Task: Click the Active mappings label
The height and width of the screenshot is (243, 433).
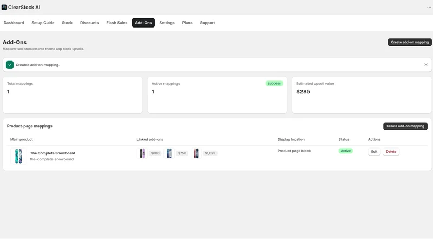Action: [x=166, y=84]
